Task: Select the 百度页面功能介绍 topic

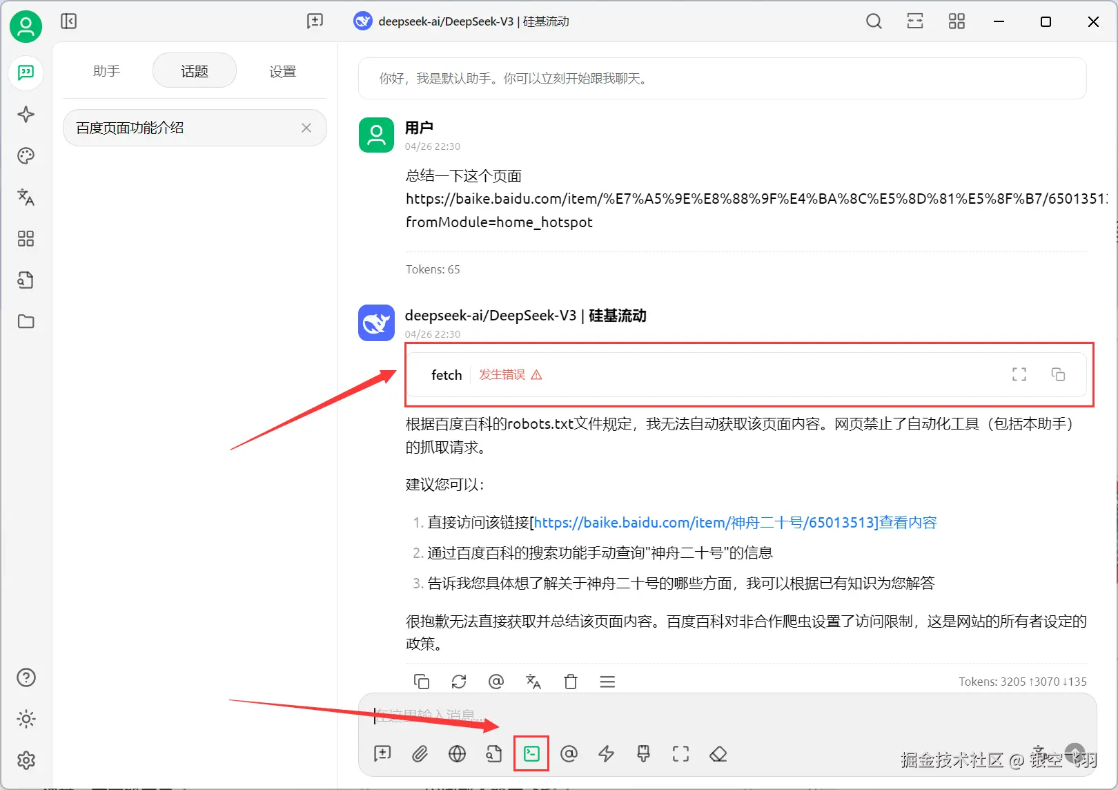Action: (x=195, y=128)
